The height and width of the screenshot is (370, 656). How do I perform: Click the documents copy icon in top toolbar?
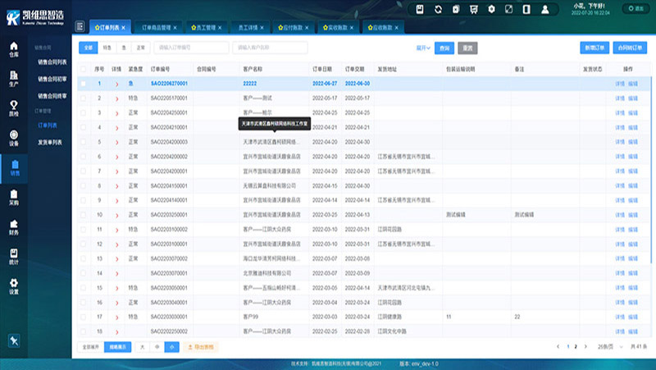456,9
